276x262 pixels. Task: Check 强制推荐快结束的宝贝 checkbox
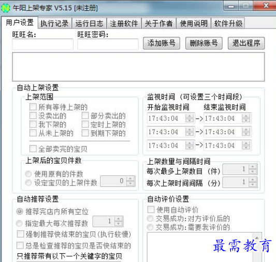tap(20, 234)
